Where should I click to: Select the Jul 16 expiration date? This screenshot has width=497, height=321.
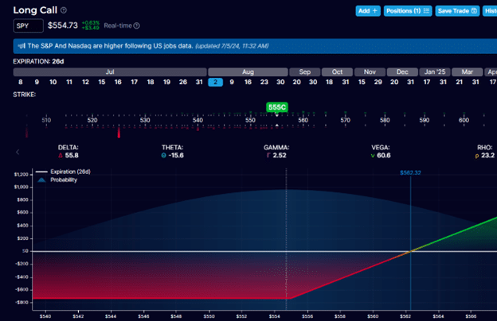[x=117, y=82]
